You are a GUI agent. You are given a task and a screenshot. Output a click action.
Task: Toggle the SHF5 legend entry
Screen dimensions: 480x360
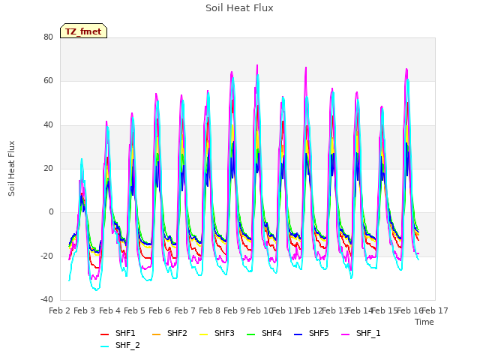(x=311, y=333)
